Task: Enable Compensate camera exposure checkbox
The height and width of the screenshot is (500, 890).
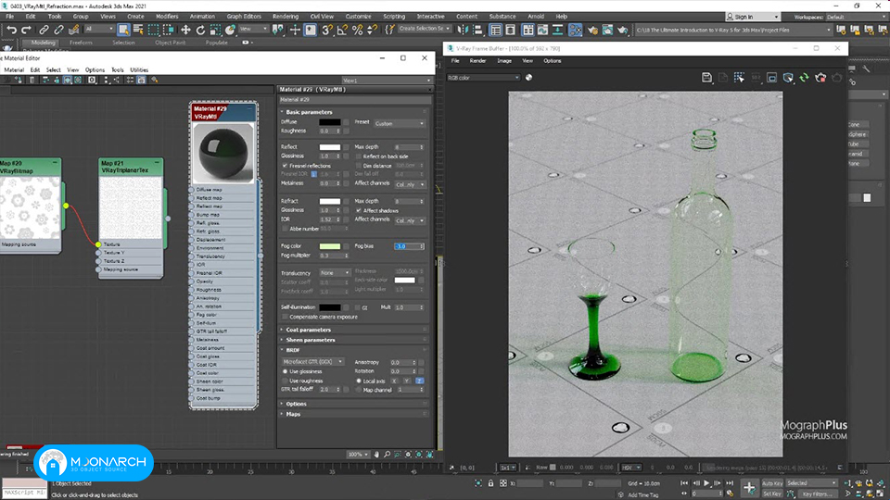Action: tap(285, 317)
